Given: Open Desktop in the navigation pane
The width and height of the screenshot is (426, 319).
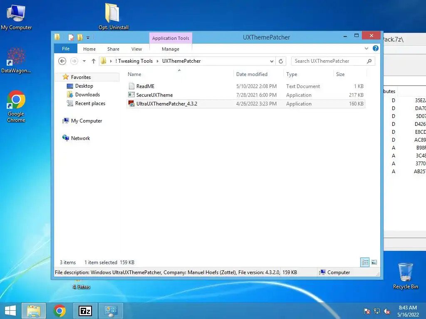Looking at the screenshot, I should pyautogui.click(x=84, y=86).
